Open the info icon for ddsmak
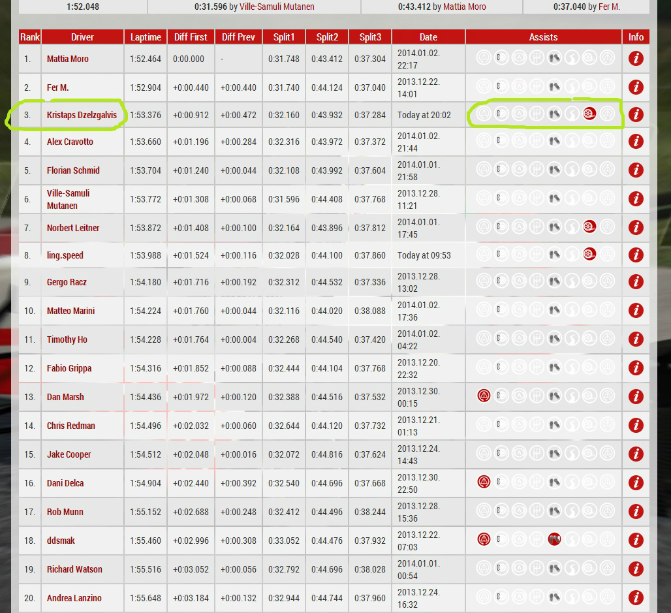Viewport: 671px width, 613px height. coord(636,540)
